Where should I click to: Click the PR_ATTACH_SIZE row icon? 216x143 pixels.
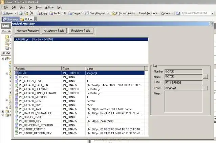(17, 105)
